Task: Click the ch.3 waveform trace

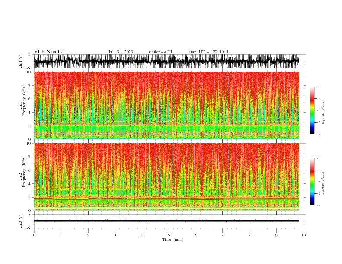Action: pyautogui.click(x=167, y=221)
